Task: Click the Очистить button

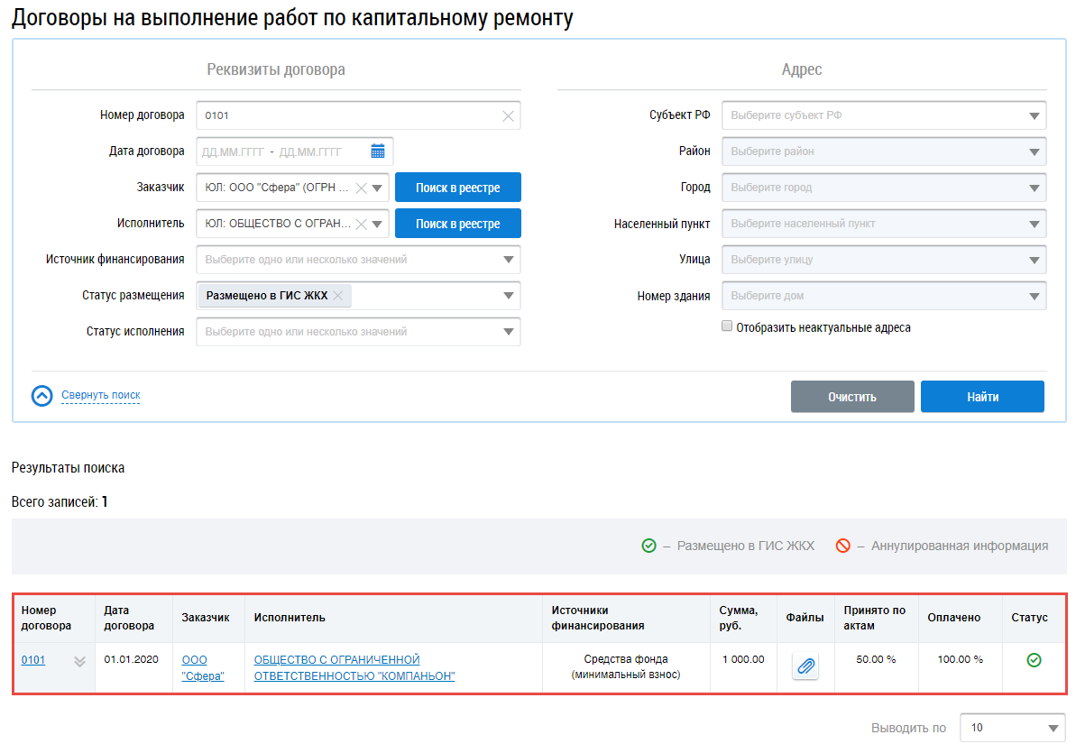Action: [851, 397]
